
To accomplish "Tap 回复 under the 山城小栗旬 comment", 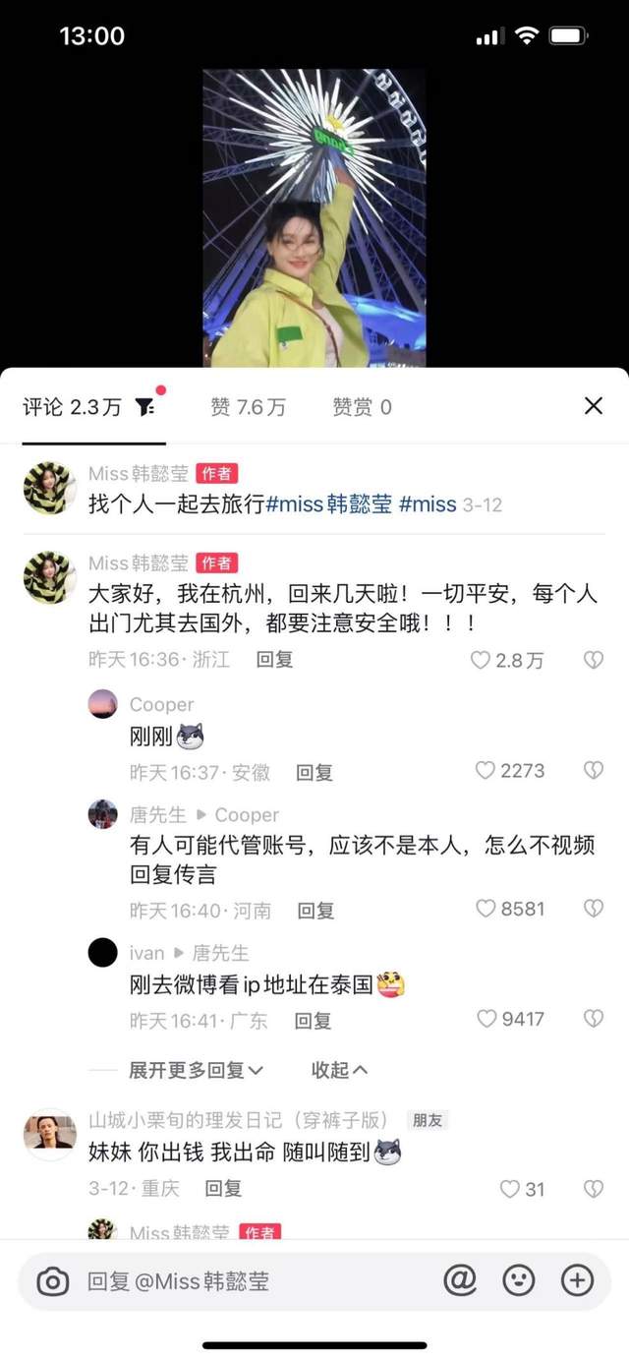I will 223,1189.
